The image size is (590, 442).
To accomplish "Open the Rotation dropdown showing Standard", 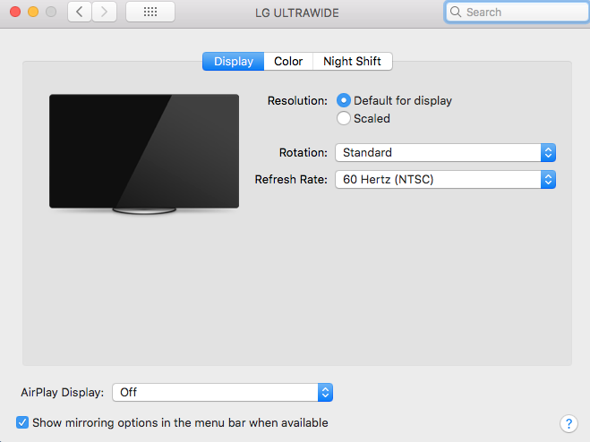I will tap(445, 153).
